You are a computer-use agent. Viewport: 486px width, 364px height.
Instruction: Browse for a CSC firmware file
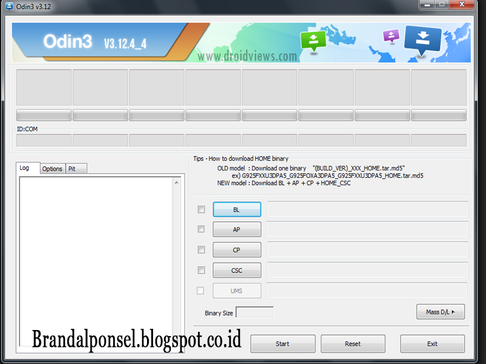coord(237,270)
